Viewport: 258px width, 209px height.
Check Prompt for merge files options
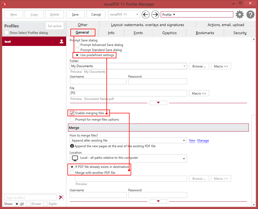[72, 120]
